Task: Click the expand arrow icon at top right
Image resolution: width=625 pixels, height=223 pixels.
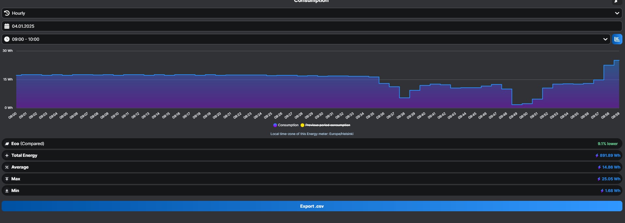Action: point(616,2)
